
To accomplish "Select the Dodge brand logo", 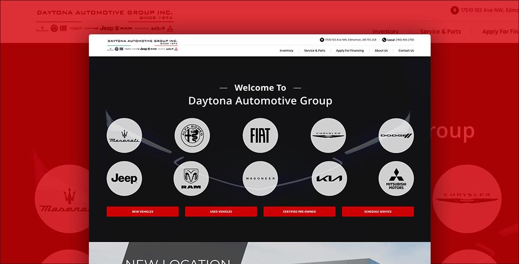I will (x=396, y=136).
